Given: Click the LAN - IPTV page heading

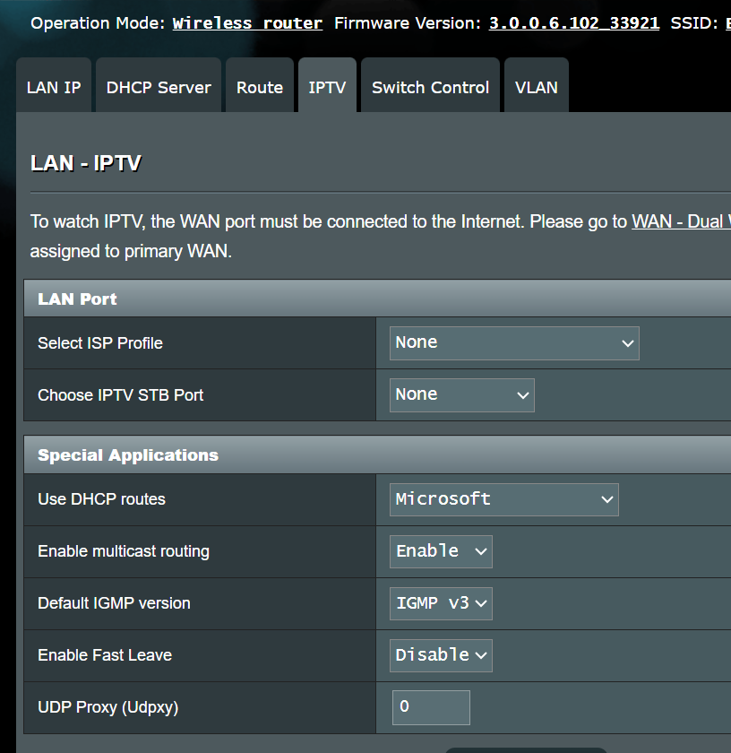Looking at the screenshot, I should click(86, 163).
